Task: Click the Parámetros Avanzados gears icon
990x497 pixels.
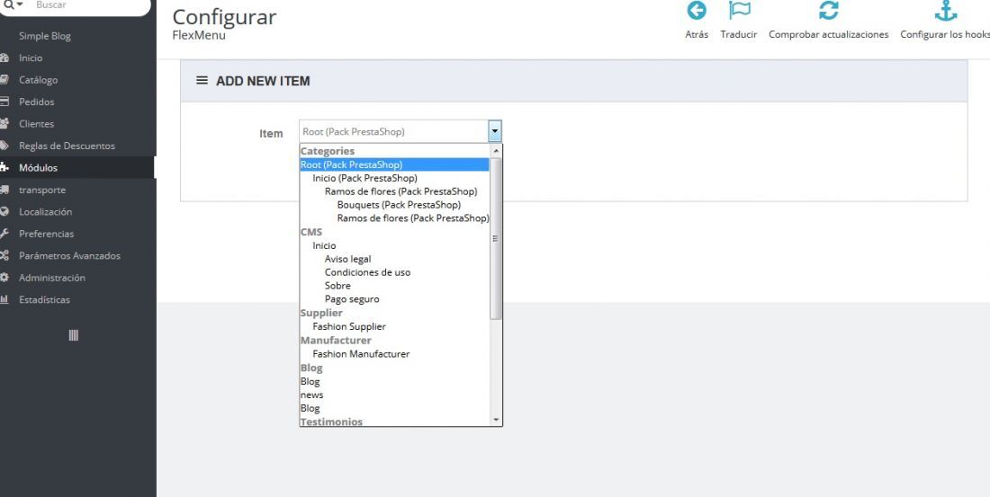Action: pyautogui.click(x=4, y=255)
